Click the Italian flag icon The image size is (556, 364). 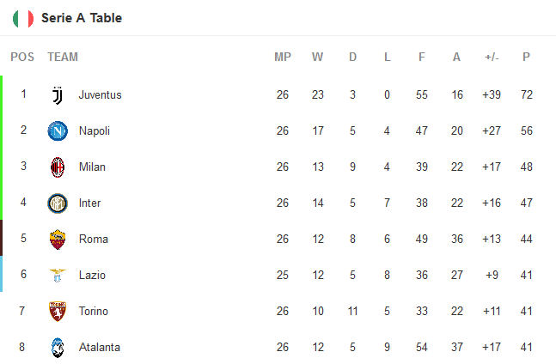coord(23,18)
